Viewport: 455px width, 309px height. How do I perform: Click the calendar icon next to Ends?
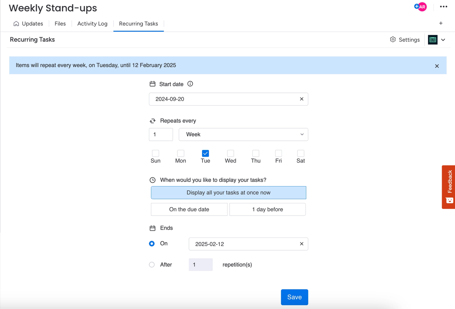[x=152, y=228]
